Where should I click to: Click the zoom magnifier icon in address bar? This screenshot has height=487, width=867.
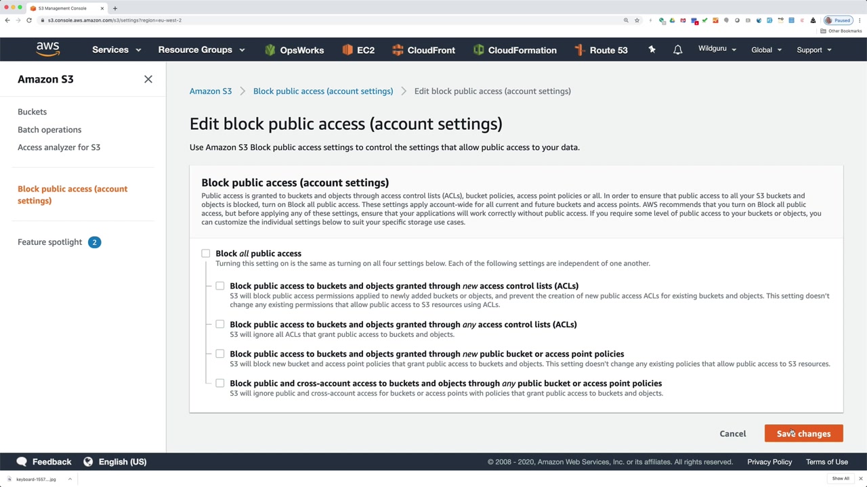(626, 20)
